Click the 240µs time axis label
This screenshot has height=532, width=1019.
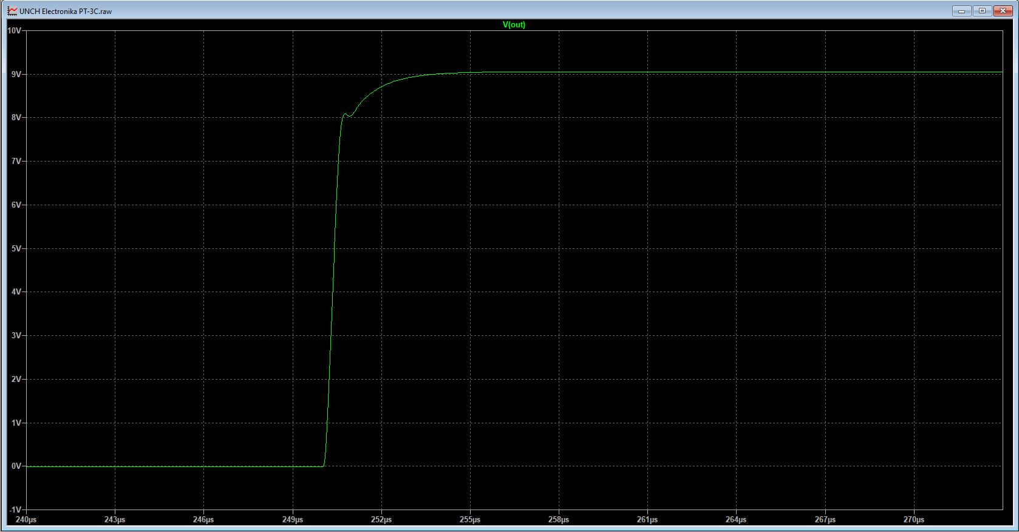click(x=26, y=520)
